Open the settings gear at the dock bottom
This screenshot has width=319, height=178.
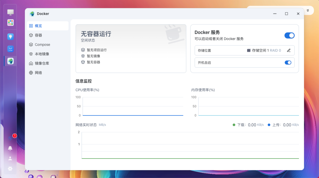click(x=10, y=169)
